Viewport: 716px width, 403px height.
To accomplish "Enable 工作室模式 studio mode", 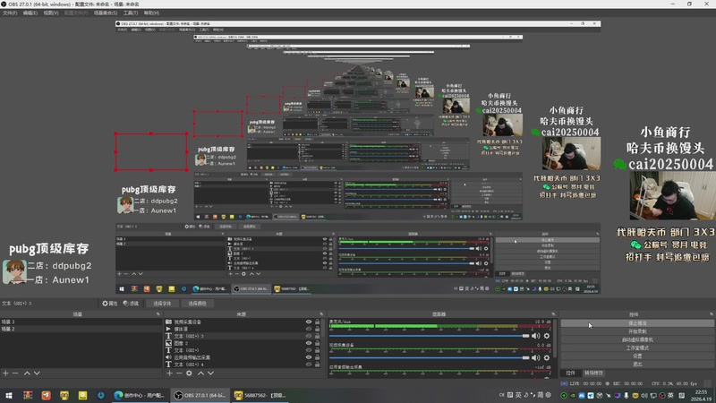I will tap(637, 347).
